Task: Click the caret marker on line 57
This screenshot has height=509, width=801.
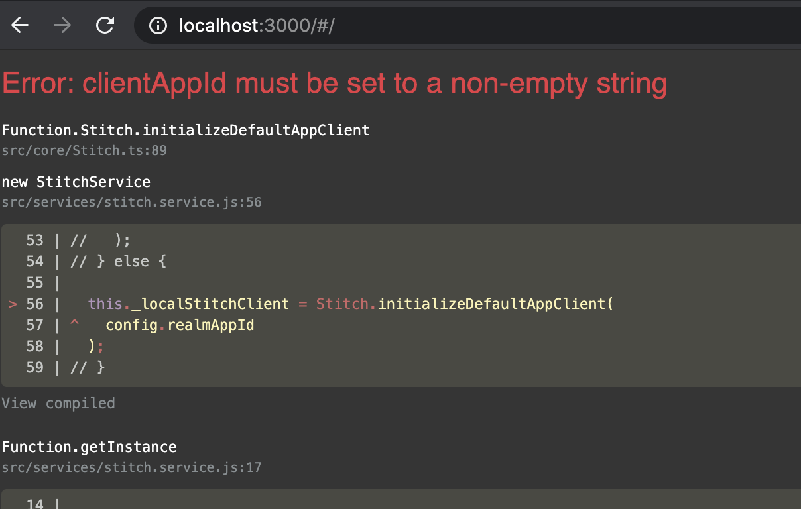Action: coord(74,325)
